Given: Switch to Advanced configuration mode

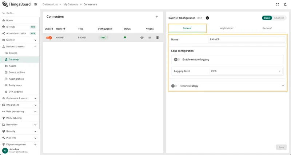Looking at the screenshot, I should [x=279, y=18].
